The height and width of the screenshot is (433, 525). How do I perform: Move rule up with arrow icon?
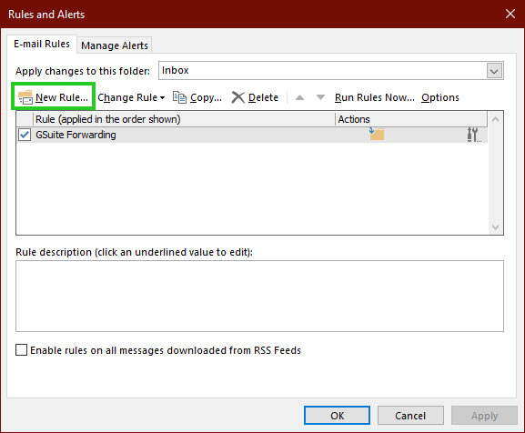tap(299, 97)
